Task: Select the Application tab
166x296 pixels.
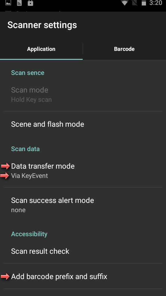Action: coord(41,49)
